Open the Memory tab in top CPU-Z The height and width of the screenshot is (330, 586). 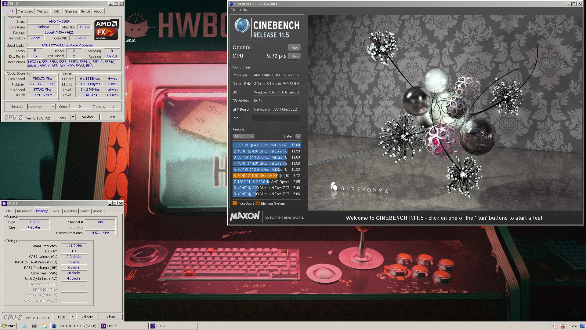pyautogui.click(x=42, y=11)
